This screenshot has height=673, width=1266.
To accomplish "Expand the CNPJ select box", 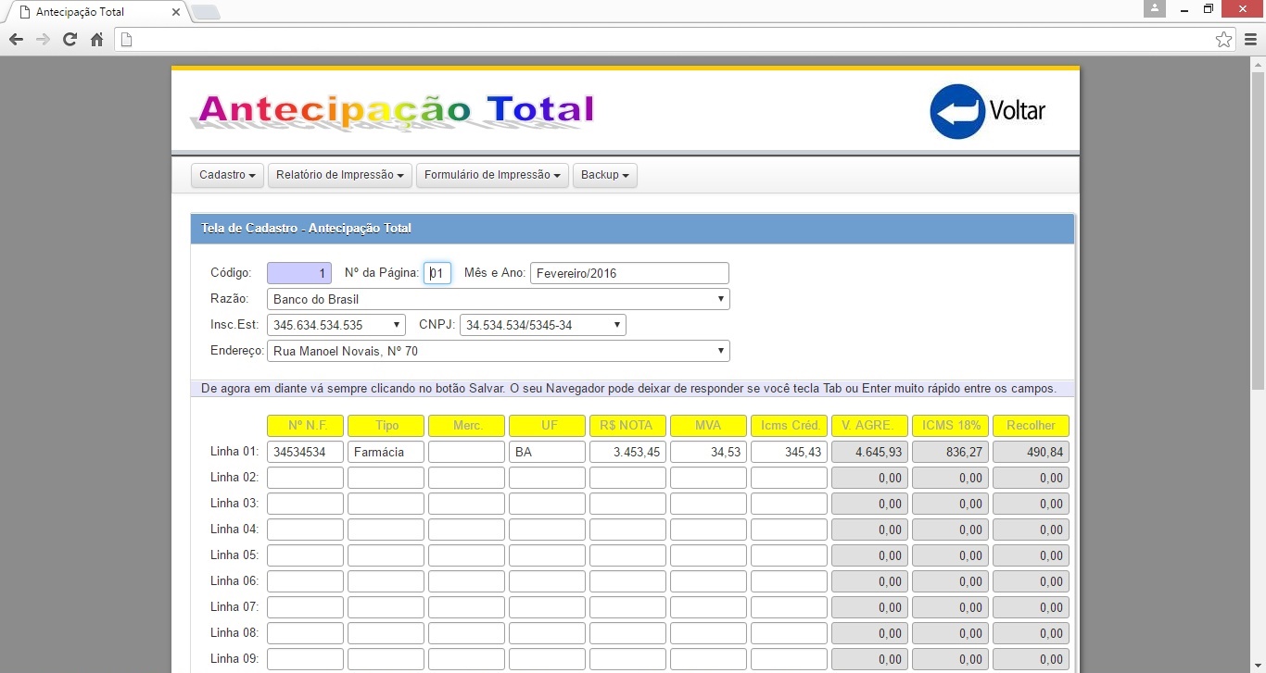I will coord(542,325).
